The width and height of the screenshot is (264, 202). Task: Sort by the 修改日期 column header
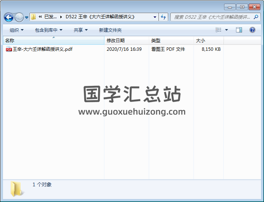coord(126,40)
